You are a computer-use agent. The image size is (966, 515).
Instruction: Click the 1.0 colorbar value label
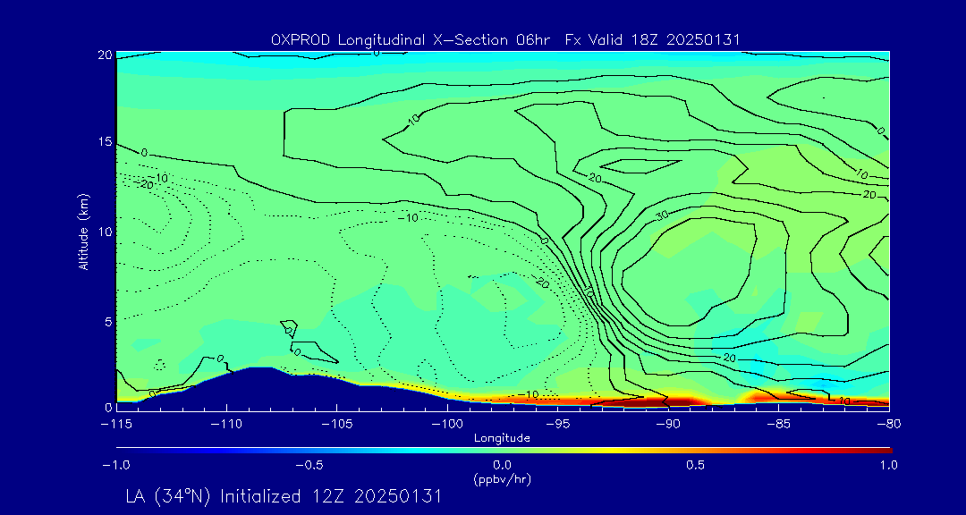889,465
